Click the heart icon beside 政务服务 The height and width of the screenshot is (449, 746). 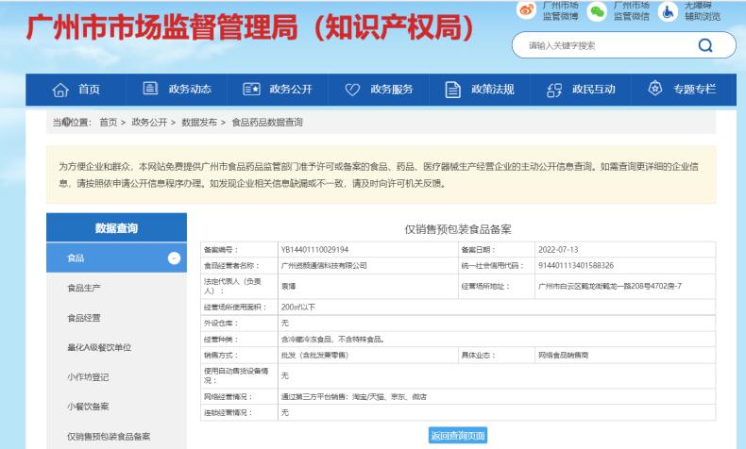pos(352,90)
